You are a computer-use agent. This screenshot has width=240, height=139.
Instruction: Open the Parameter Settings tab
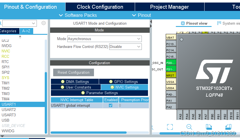coord(100,93)
